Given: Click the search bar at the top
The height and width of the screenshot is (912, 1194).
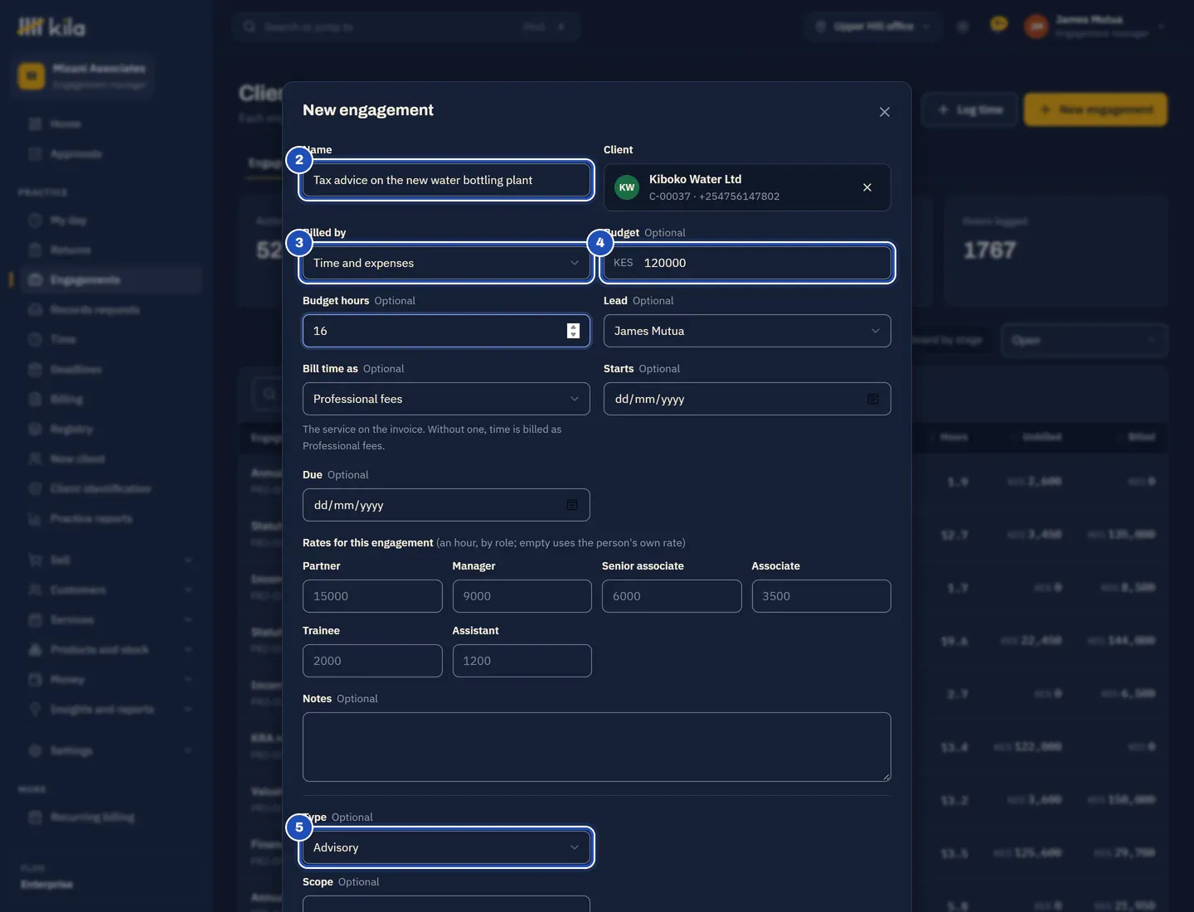Looking at the screenshot, I should coord(405,27).
